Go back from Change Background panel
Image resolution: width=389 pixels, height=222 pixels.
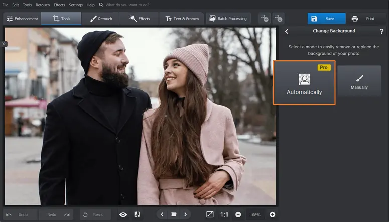click(287, 31)
